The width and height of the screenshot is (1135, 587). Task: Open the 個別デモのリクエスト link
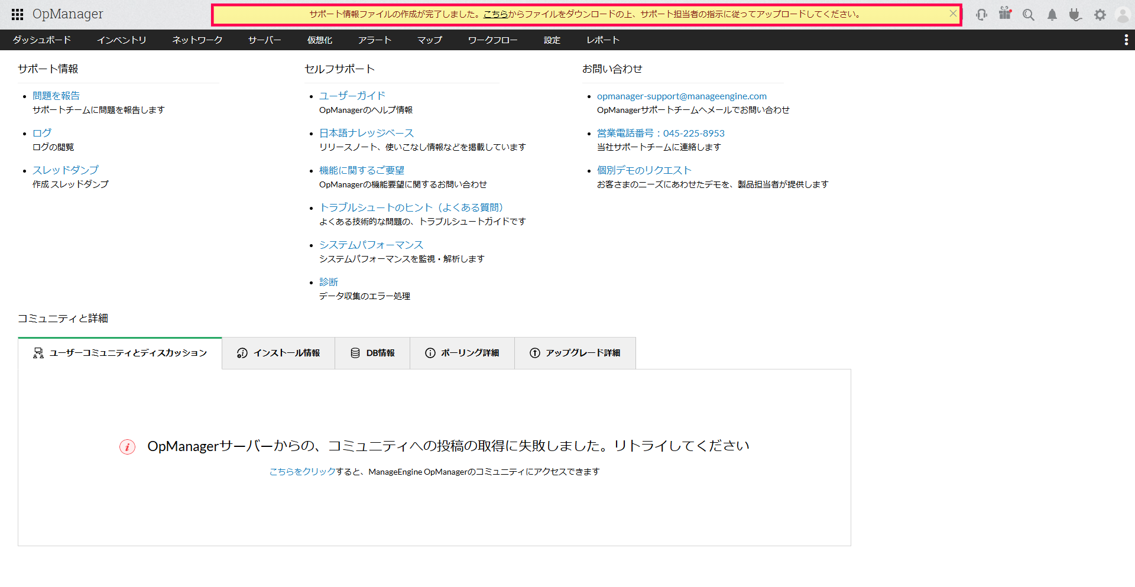click(644, 170)
